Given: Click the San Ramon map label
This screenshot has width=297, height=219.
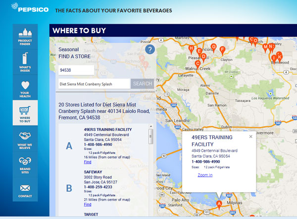Looking at the screenshot, I should pos(217,105).
